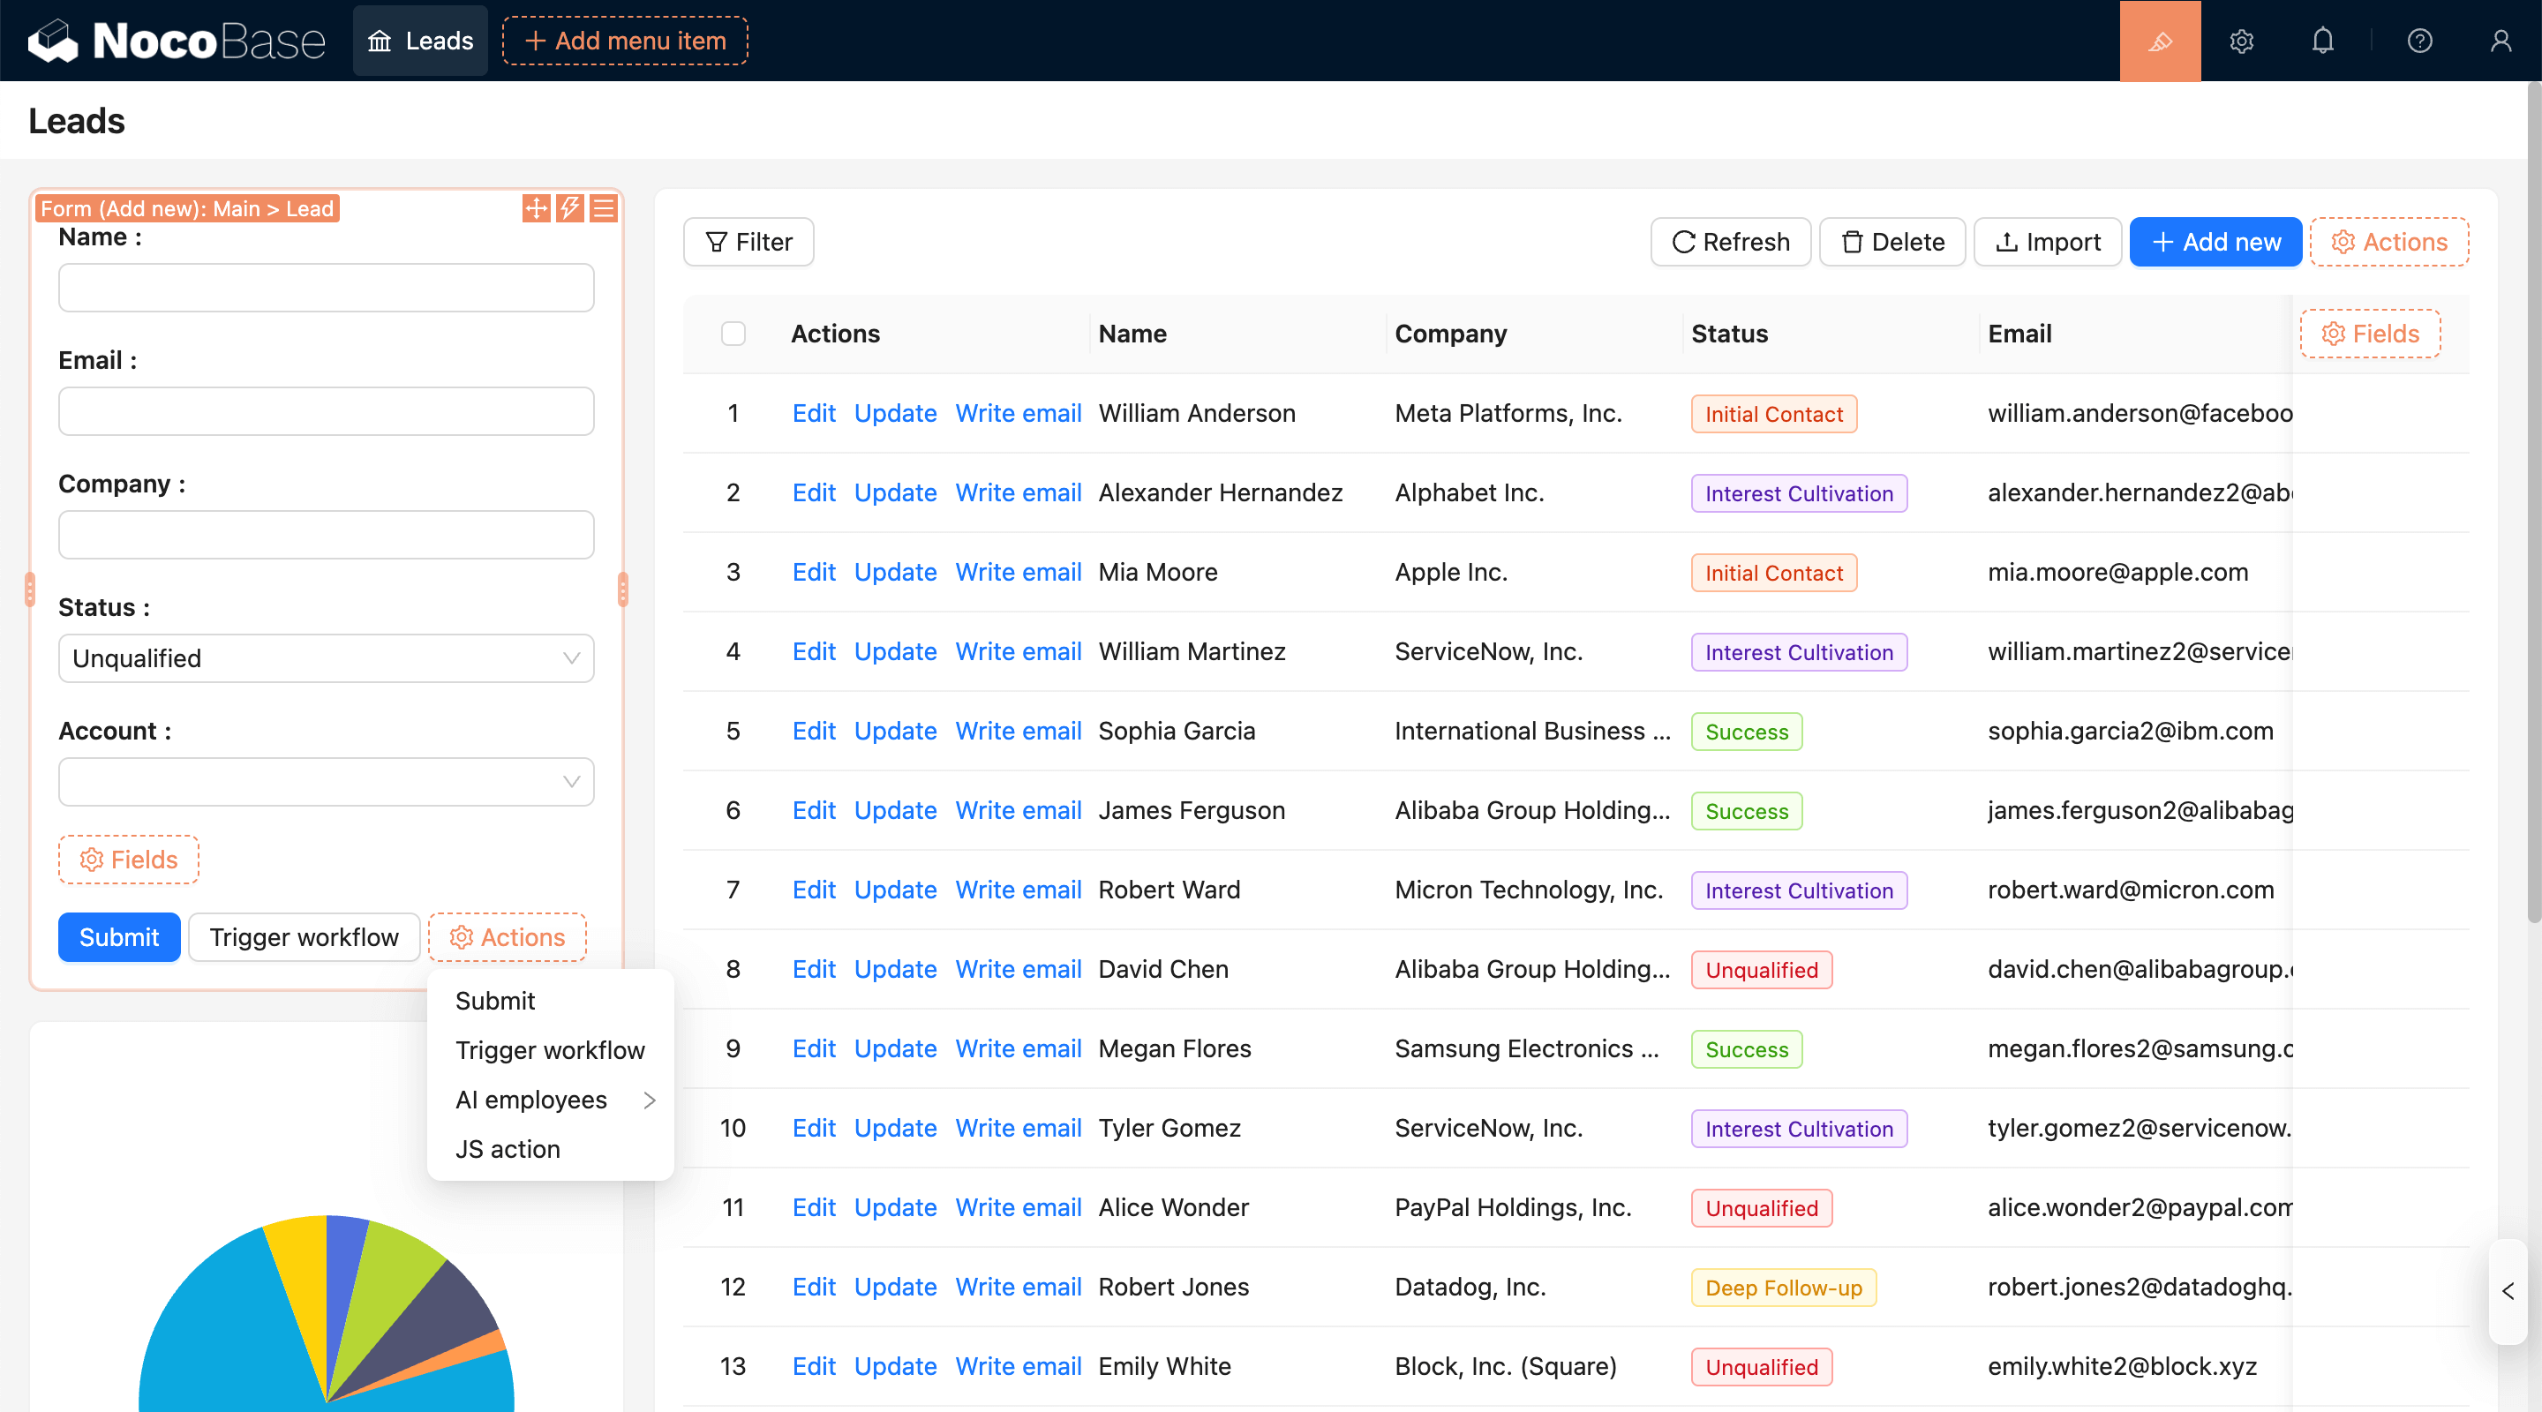The width and height of the screenshot is (2542, 1412).
Task: Open the settings gear in the top bar
Action: (x=2241, y=41)
